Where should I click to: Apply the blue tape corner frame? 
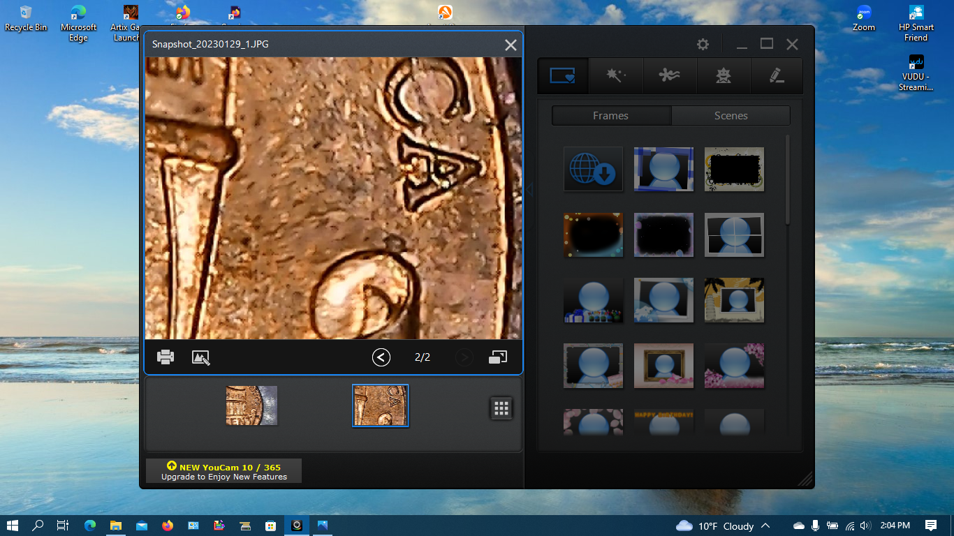pyautogui.click(x=663, y=169)
